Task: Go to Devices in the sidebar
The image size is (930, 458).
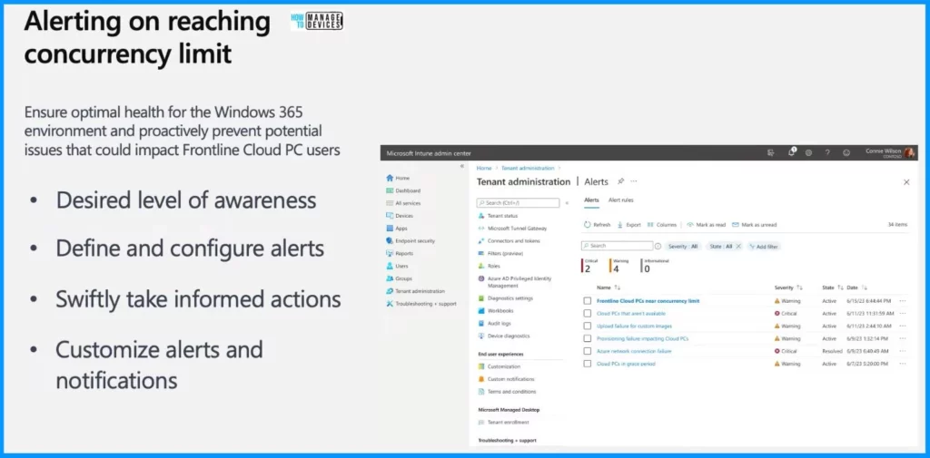Action: (x=400, y=216)
